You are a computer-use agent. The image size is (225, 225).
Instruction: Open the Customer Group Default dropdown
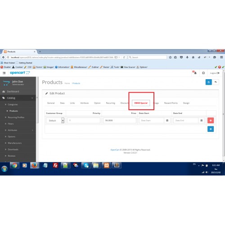point(55,121)
